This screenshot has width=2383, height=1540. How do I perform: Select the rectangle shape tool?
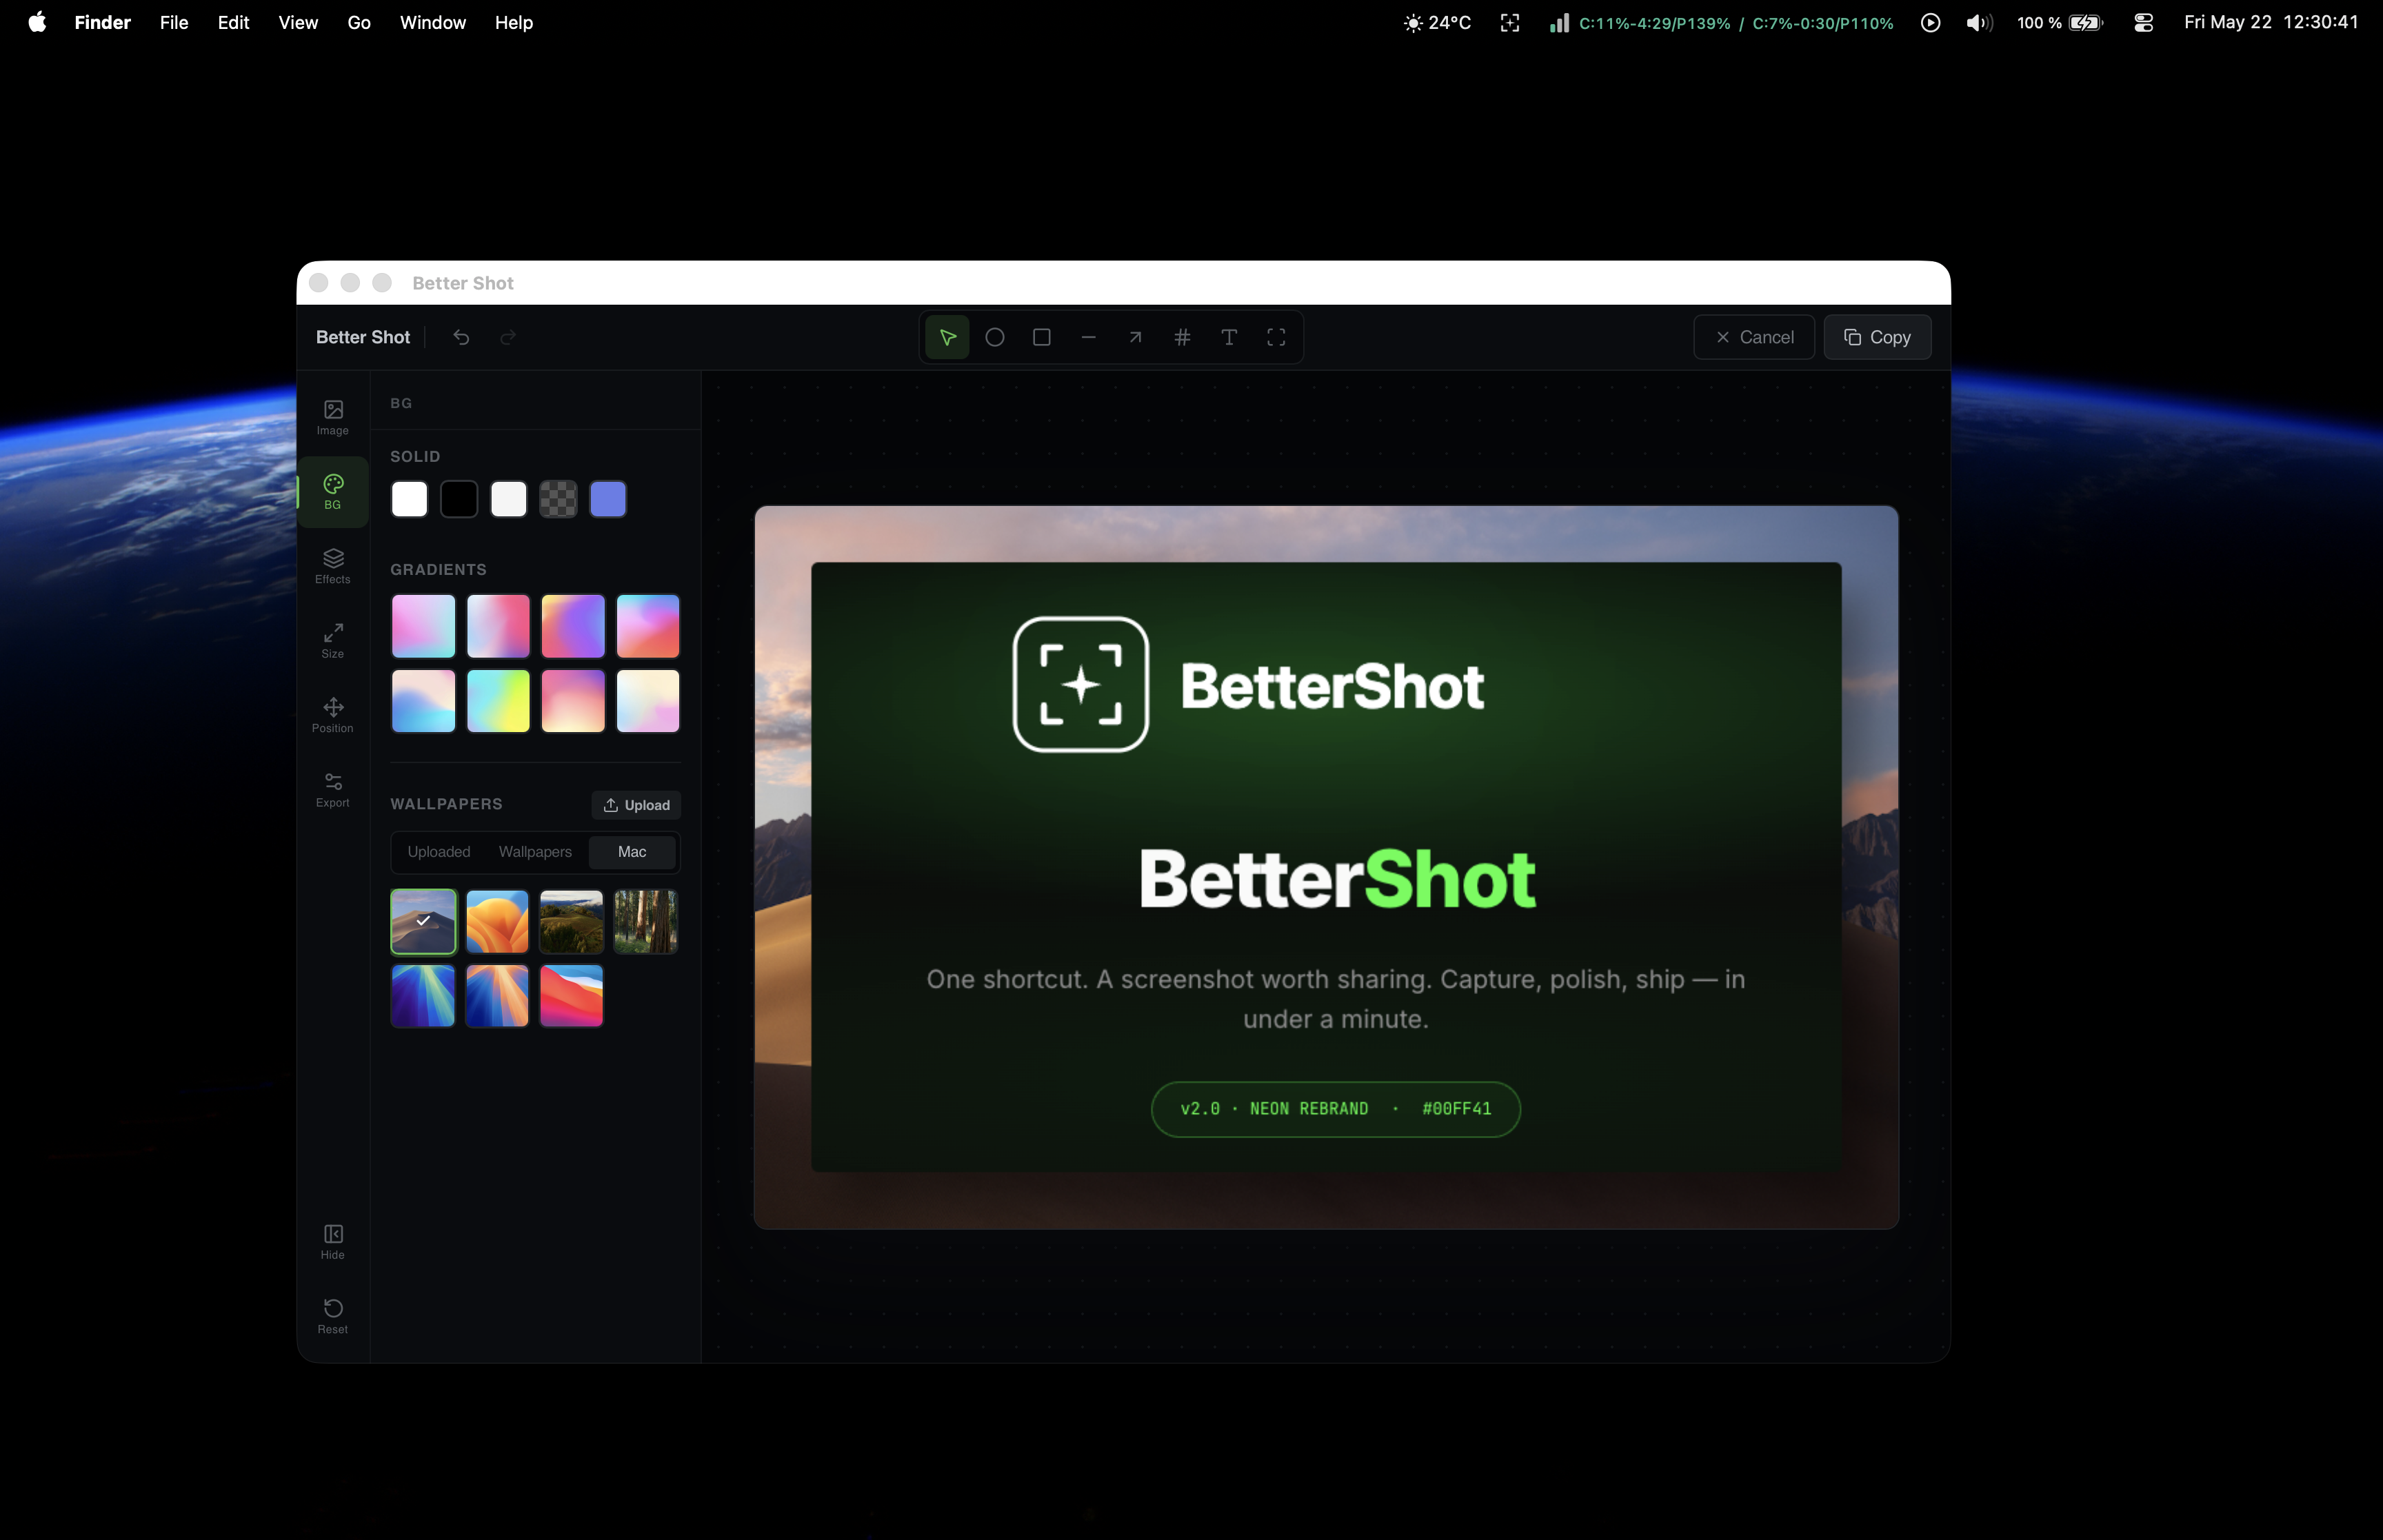[x=1041, y=337]
